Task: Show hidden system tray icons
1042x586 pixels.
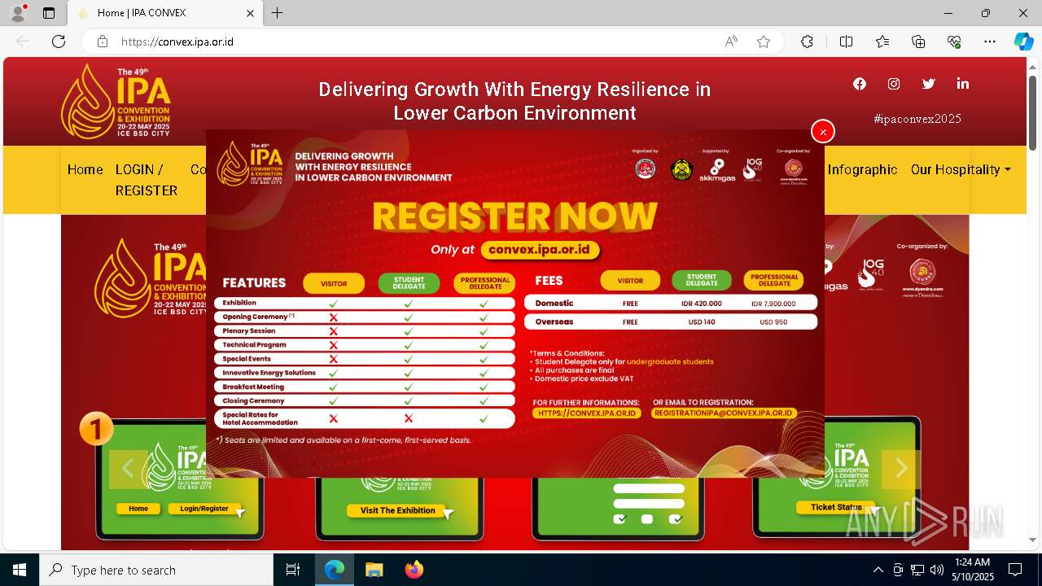Action: [878, 570]
